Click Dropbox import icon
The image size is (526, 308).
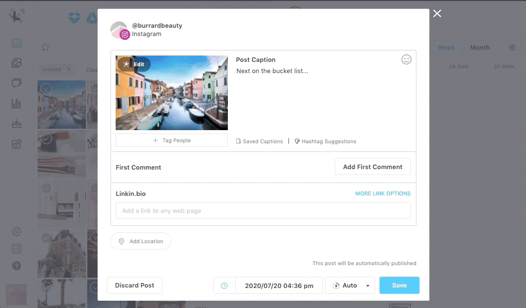pyautogui.click(x=74, y=18)
